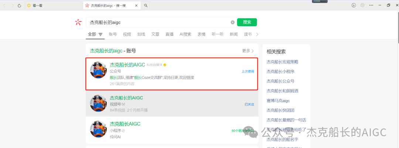
Task: Click the 上次使用 label
Action: click(x=248, y=72)
